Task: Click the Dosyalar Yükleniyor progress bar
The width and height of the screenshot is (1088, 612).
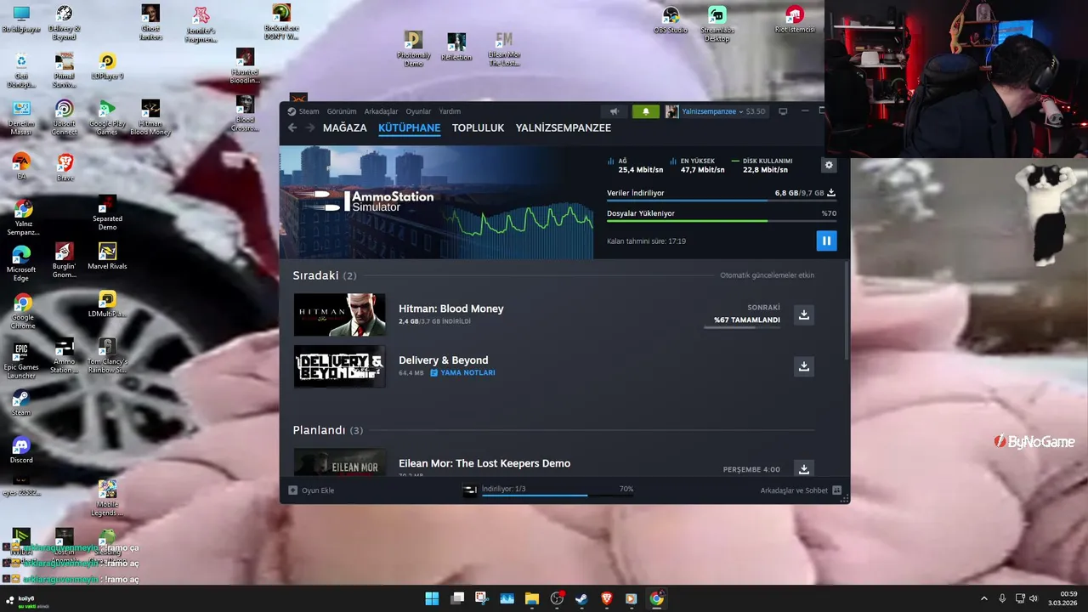Action: click(721, 221)
